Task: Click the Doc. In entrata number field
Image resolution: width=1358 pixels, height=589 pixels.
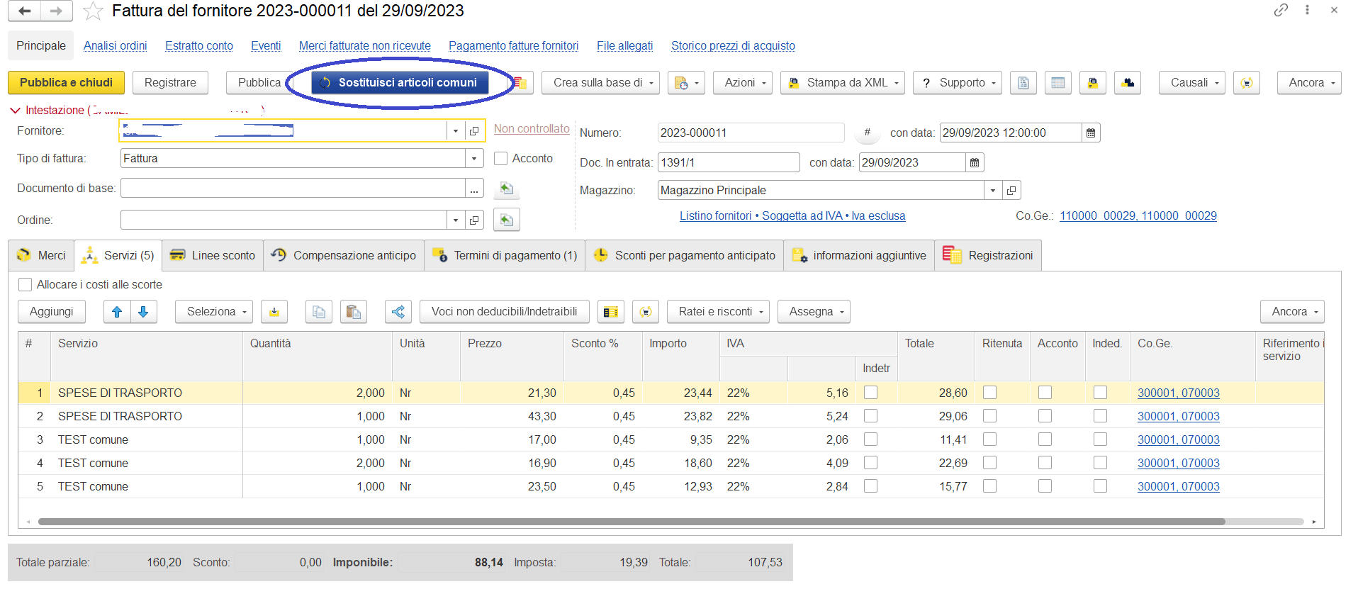Action: point(729,162)
